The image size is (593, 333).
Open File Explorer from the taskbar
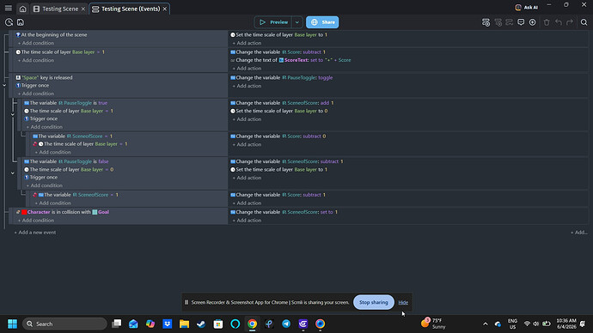(x=184, y=324)
